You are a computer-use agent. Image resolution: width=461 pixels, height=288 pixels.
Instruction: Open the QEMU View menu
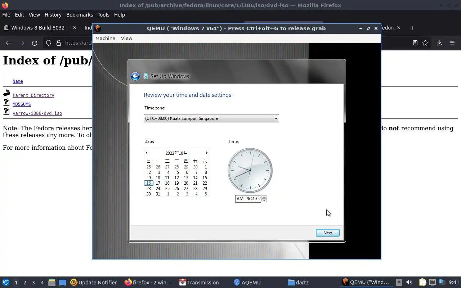click(126, 38)
